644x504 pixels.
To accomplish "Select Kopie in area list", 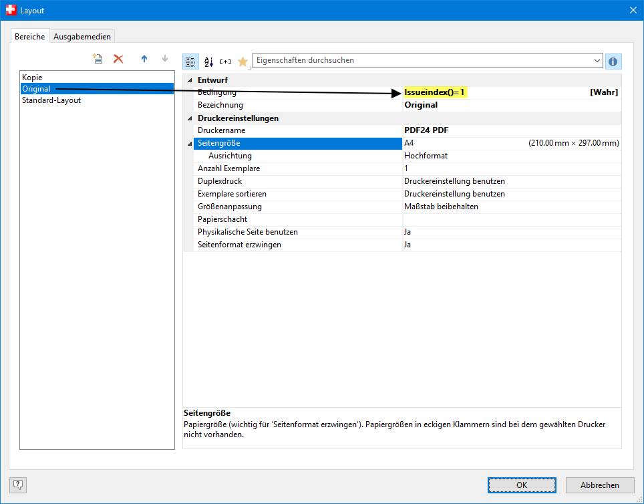I will (97, 78).
